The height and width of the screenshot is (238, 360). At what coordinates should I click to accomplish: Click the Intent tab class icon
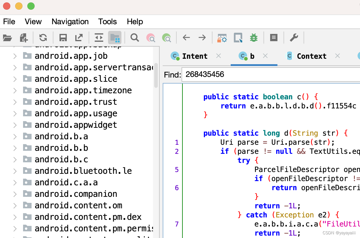click(175, 56)
